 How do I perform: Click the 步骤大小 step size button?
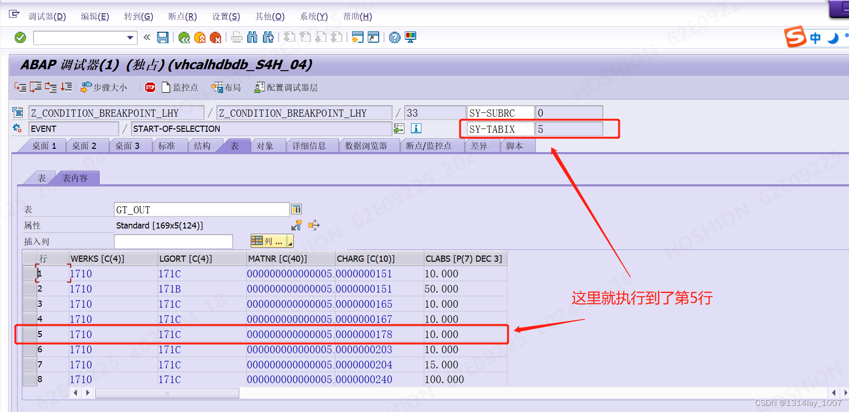104,87
